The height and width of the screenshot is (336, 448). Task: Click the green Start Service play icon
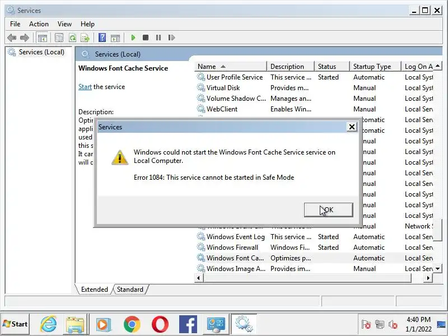(x=133, y=38)
